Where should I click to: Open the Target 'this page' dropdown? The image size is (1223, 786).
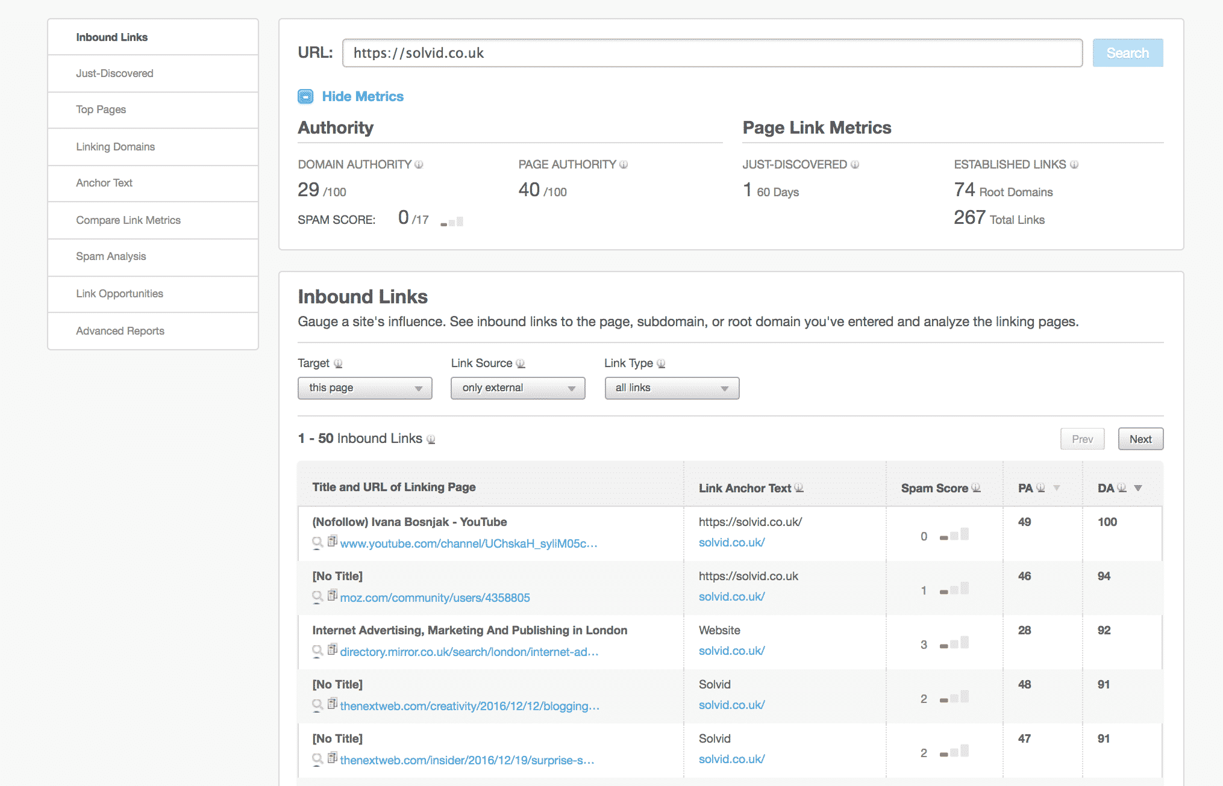(365, 388)
